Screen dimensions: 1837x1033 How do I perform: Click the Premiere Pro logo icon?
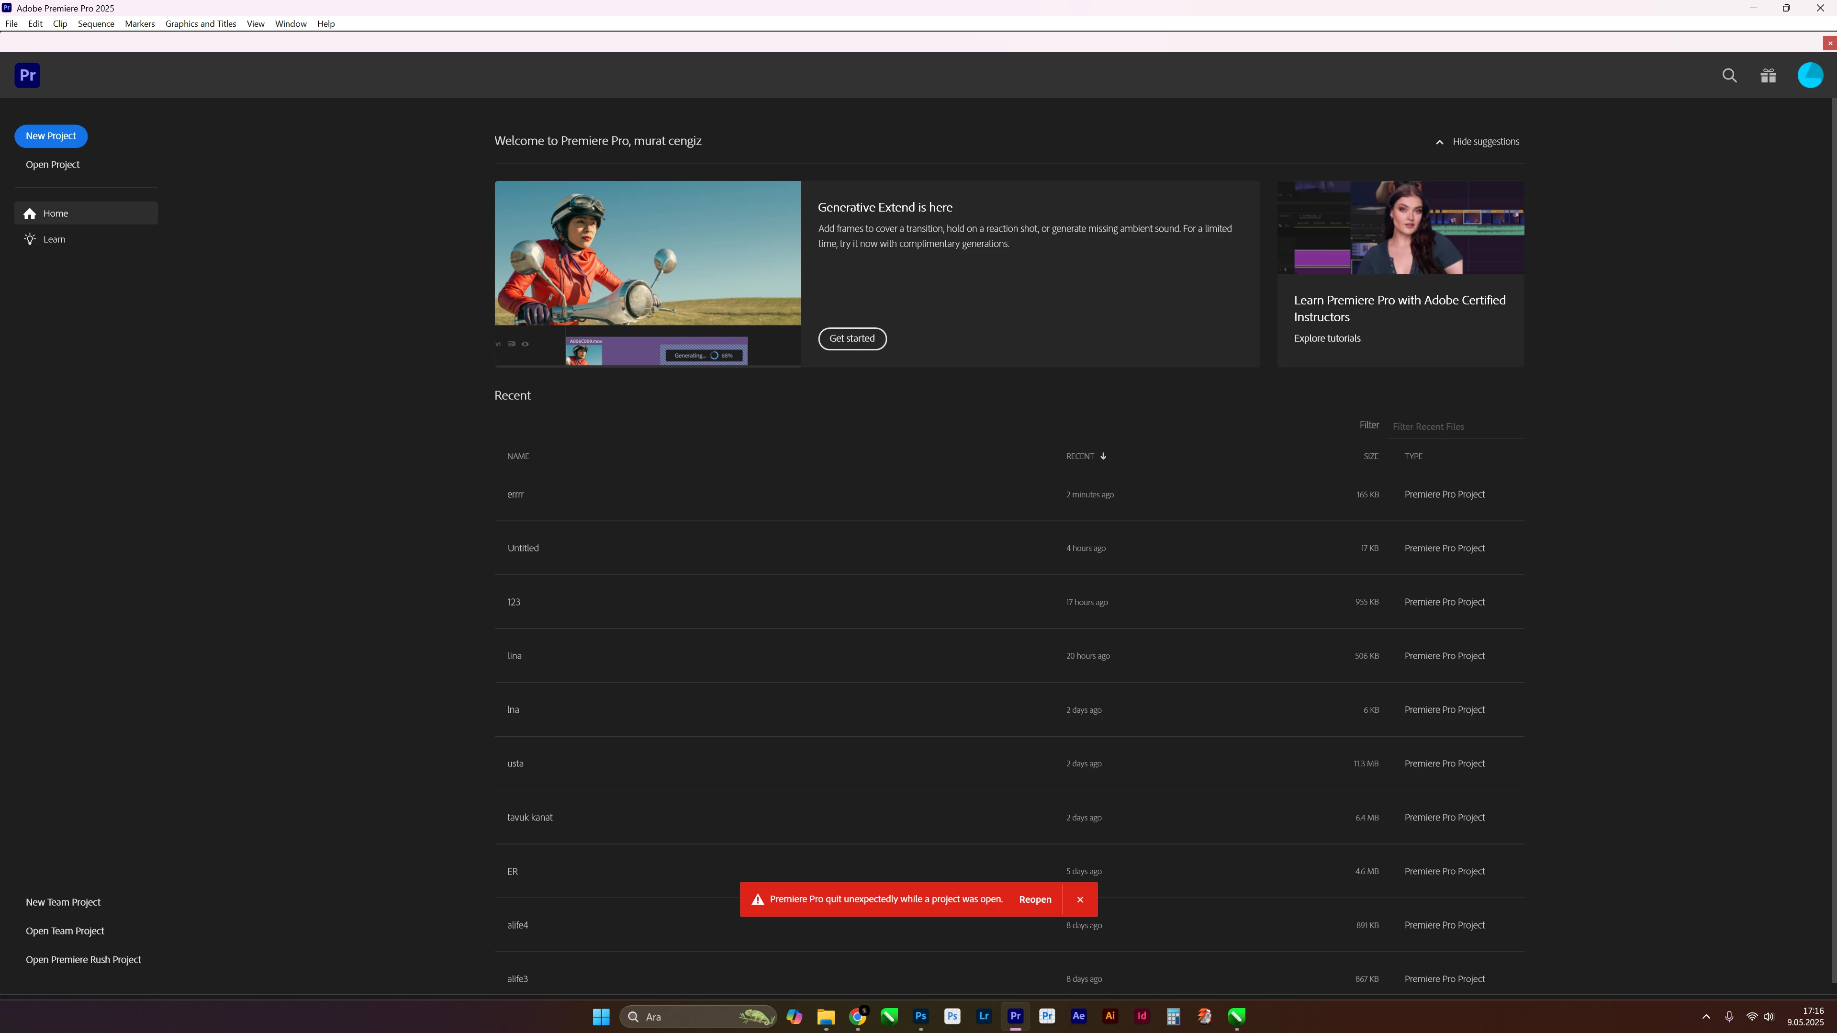click(27, 75)
